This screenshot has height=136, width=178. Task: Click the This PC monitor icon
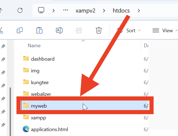41,10
